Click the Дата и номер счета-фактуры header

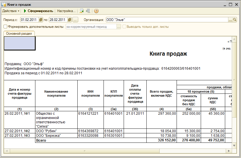[20, 93]
